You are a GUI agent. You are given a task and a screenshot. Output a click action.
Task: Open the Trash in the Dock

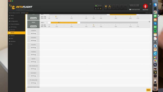[x=155, y=89]
